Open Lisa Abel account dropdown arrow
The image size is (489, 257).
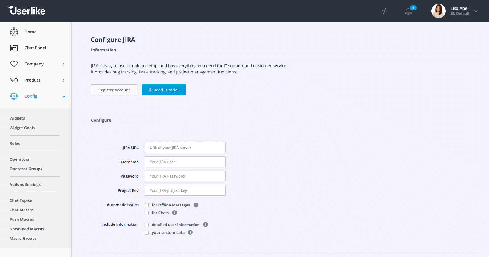(x=476, y=11)
